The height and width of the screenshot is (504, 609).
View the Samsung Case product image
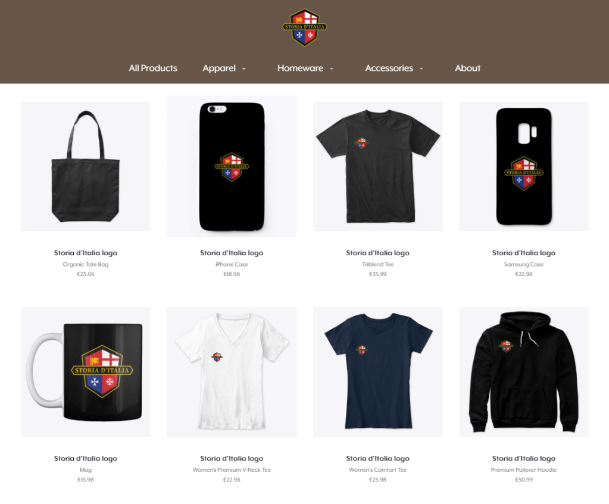coord(524,167)
